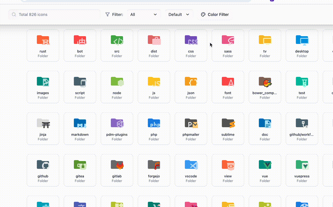Open the Color Filter panel
333x207 pixels.
coord(215,14)
